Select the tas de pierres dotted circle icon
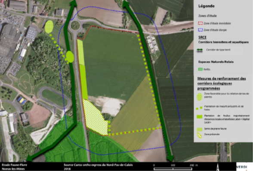 pos(200,97)
